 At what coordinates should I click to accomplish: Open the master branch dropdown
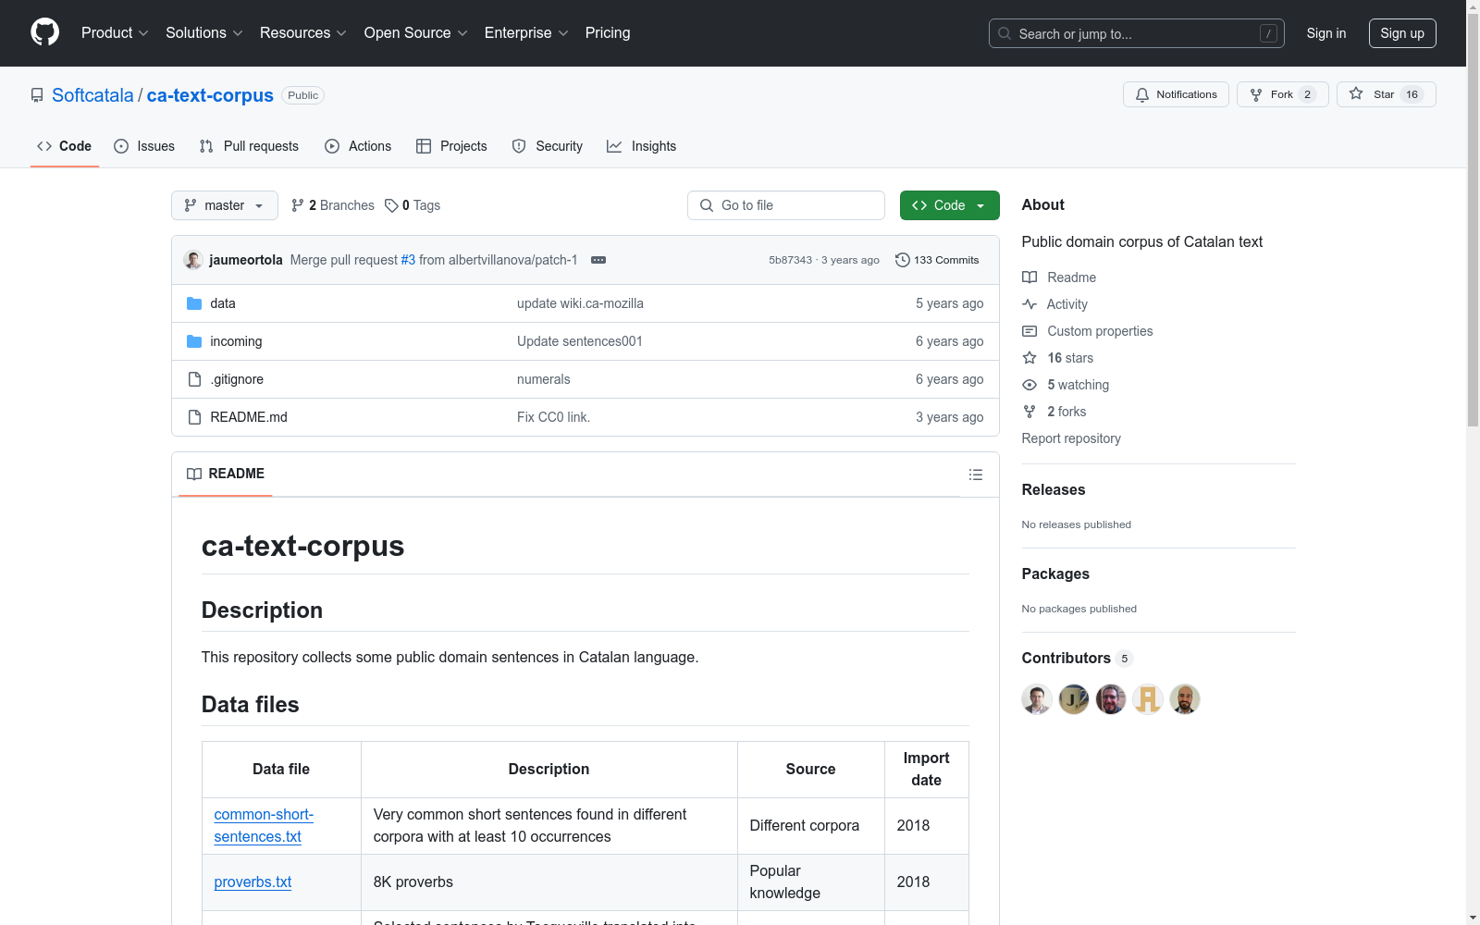(225, 205)
